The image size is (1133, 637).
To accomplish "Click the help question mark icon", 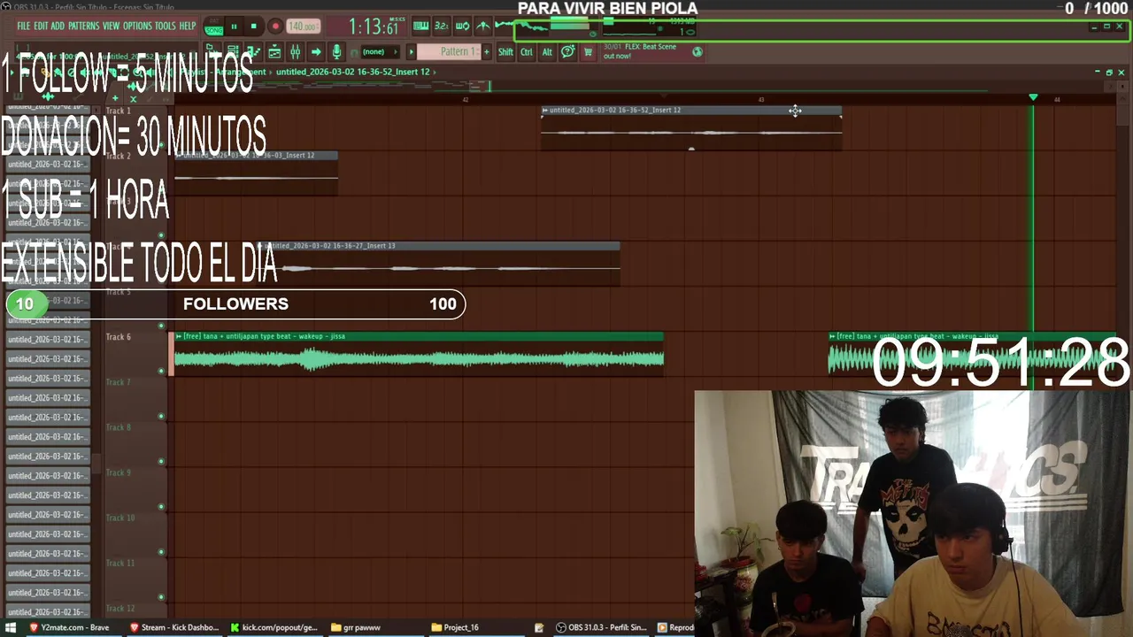I will tap(567, 51).
